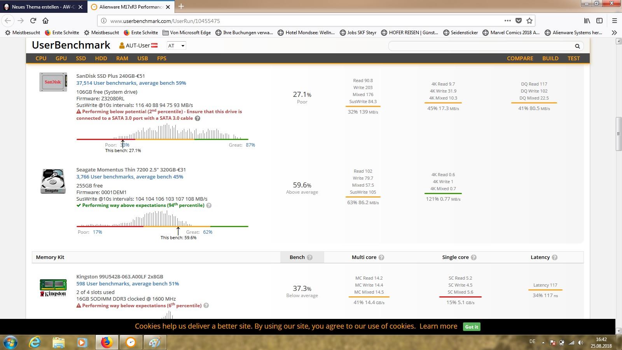Open the UserBenchmark logo link

pos(71,45)
